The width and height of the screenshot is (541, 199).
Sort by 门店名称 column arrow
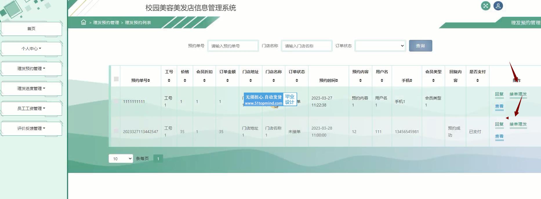[274, 80]
